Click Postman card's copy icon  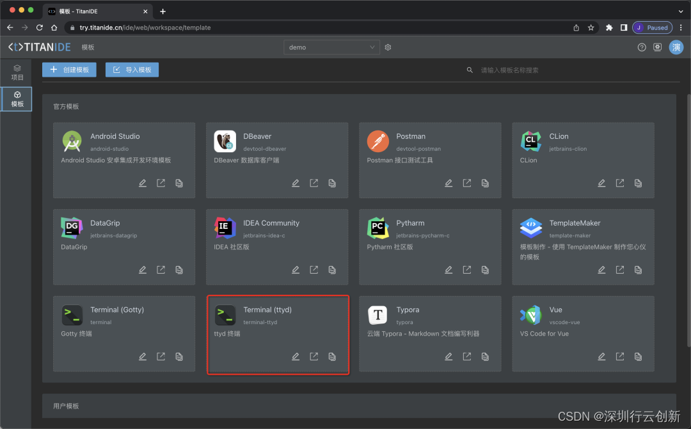click(485, 183)
